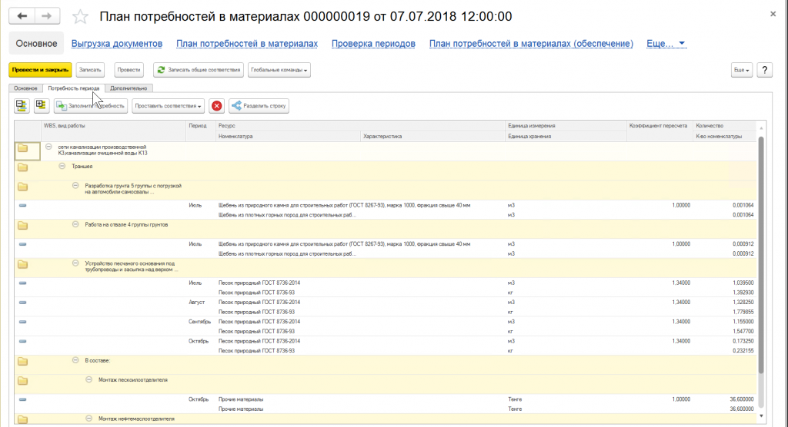Go to the Проверка периодов section

(373, 44)
